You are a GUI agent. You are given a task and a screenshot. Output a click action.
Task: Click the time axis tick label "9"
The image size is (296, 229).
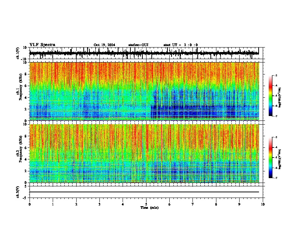(x=240, y=204)
